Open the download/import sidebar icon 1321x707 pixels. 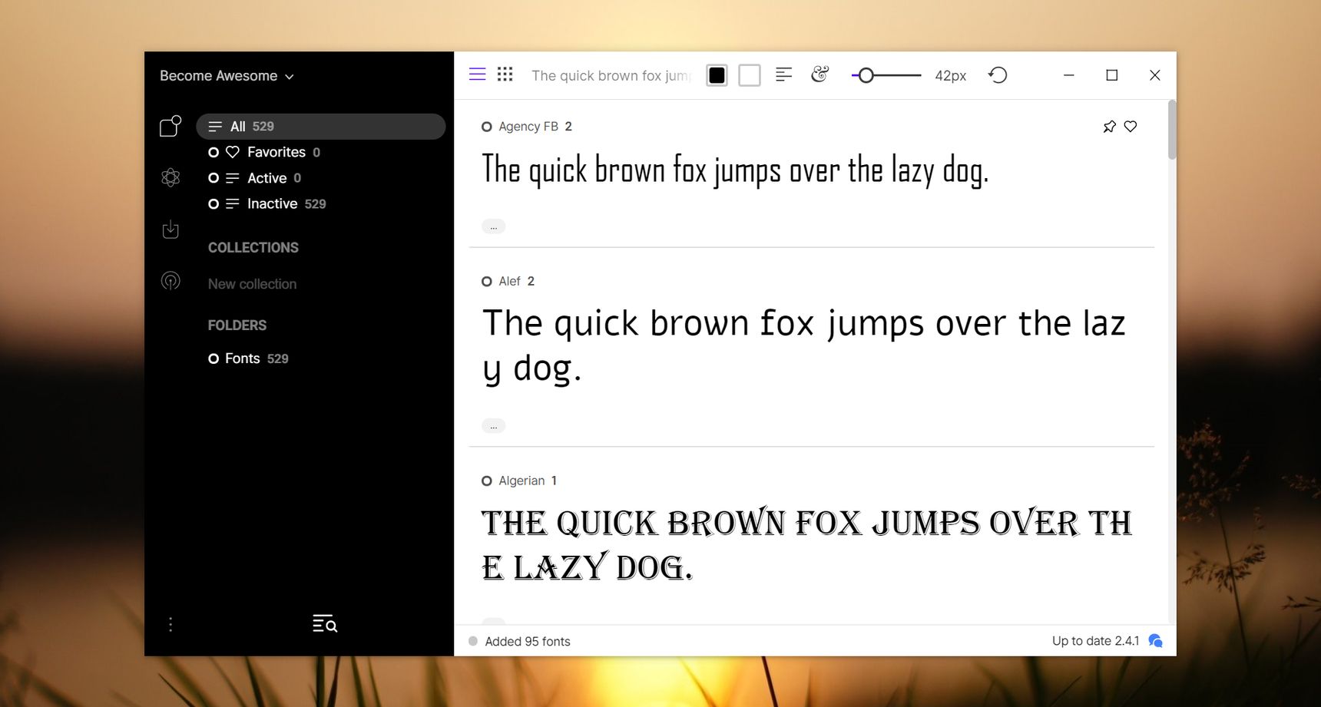click(171, 230)
